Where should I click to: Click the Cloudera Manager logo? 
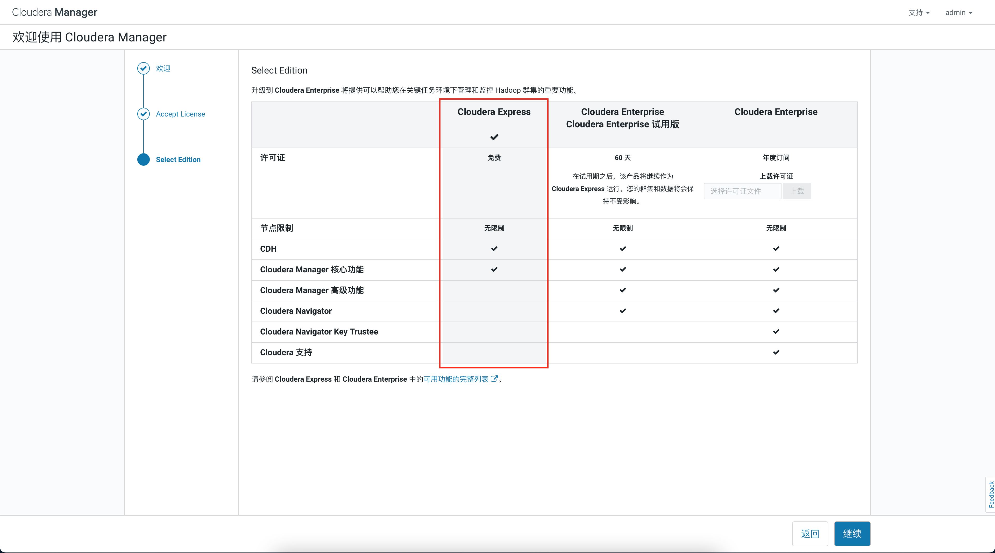(x=54, y=12)
